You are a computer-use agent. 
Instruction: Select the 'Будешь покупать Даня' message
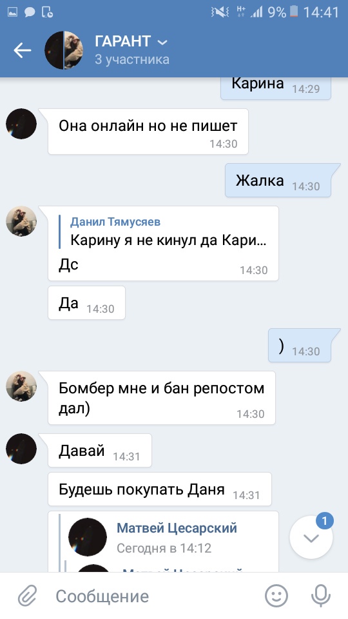pos(160,489)
